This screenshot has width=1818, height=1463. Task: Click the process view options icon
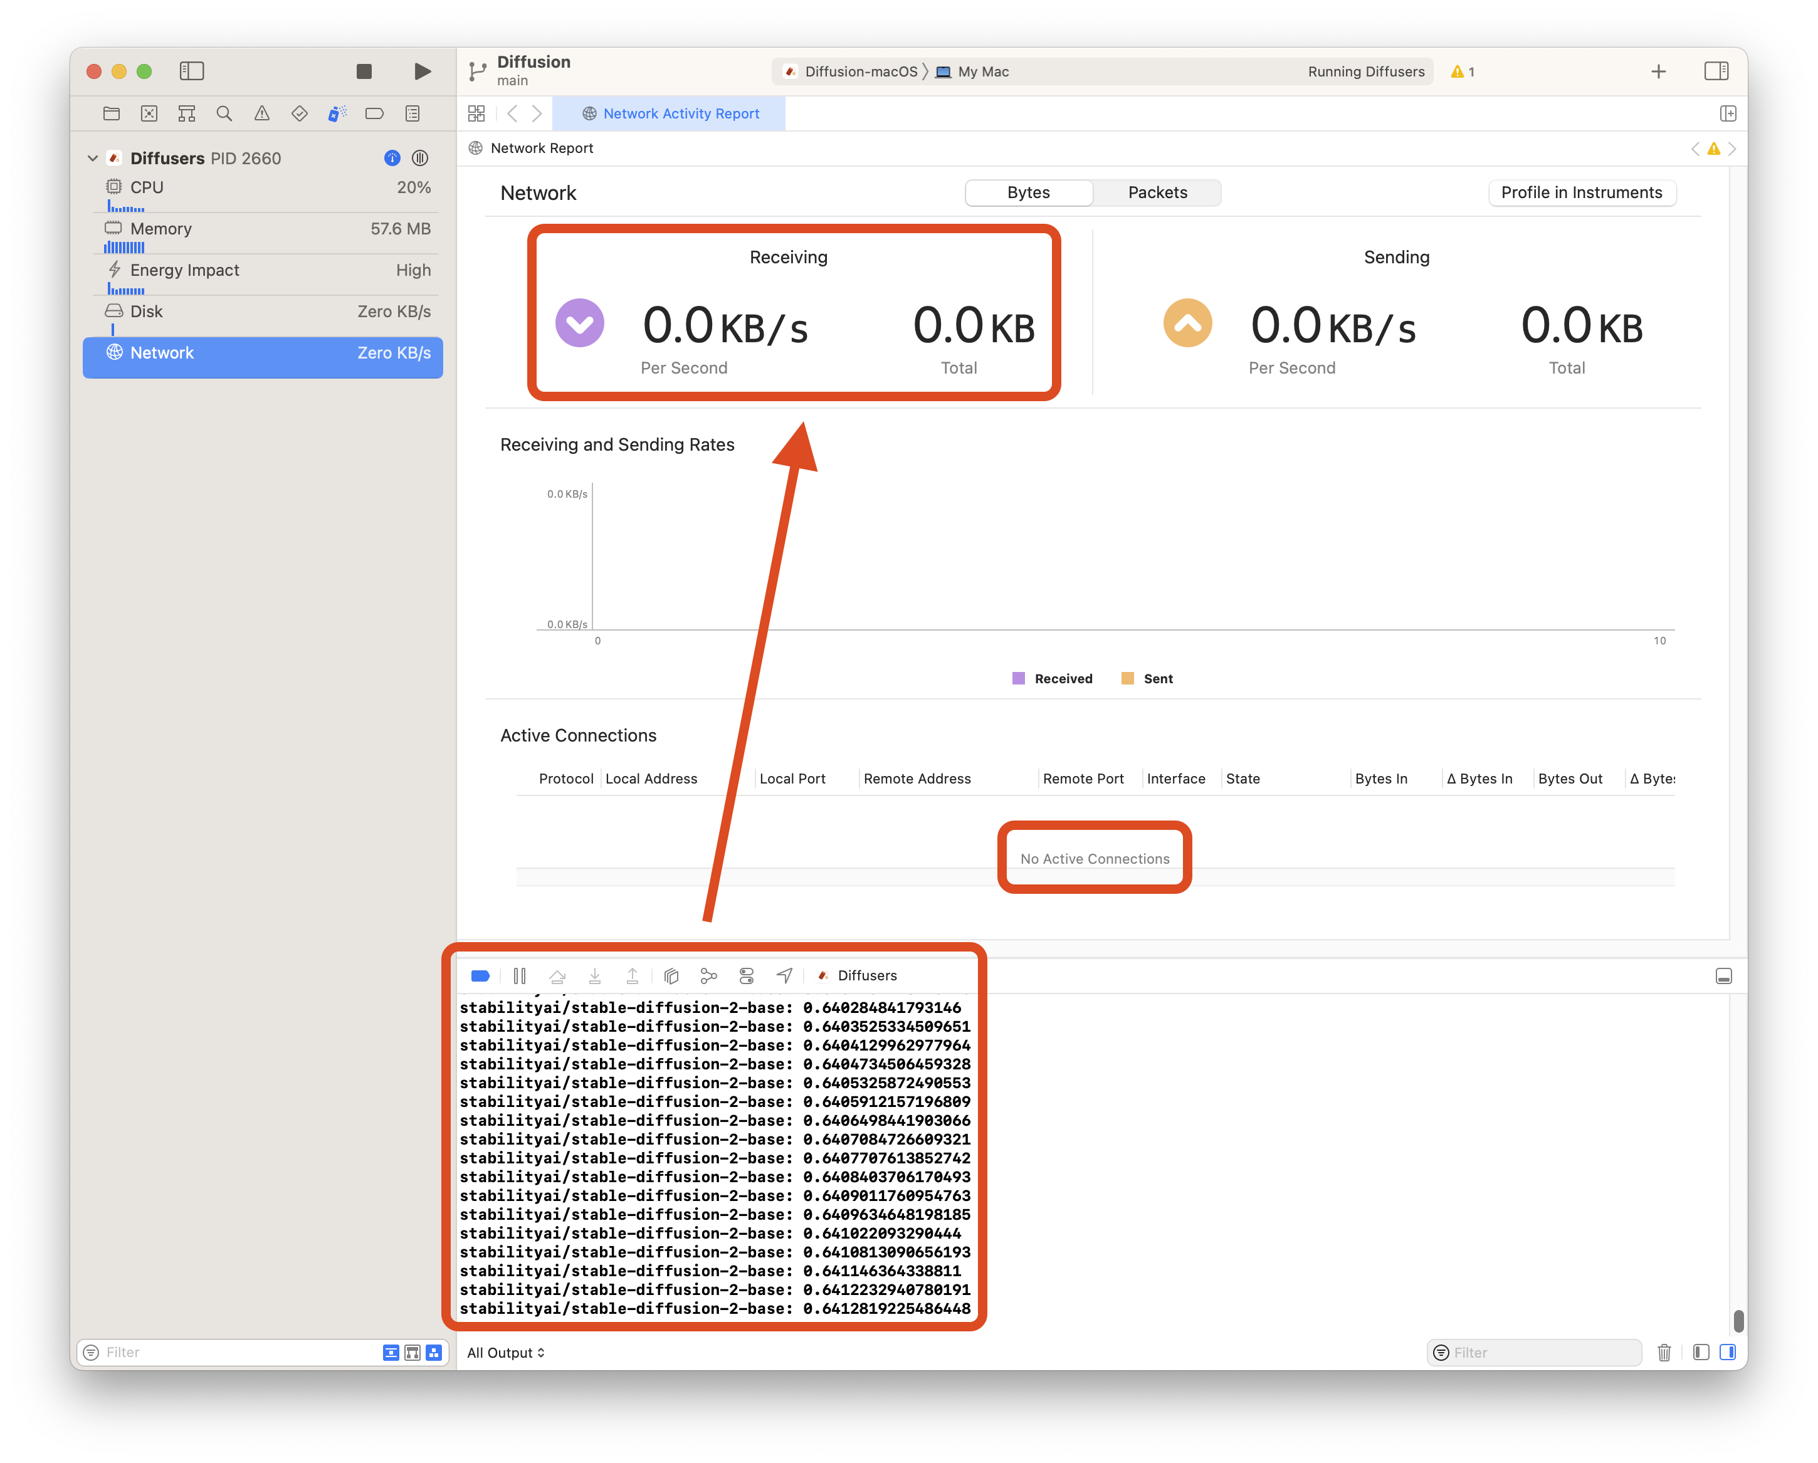[420, 158]
